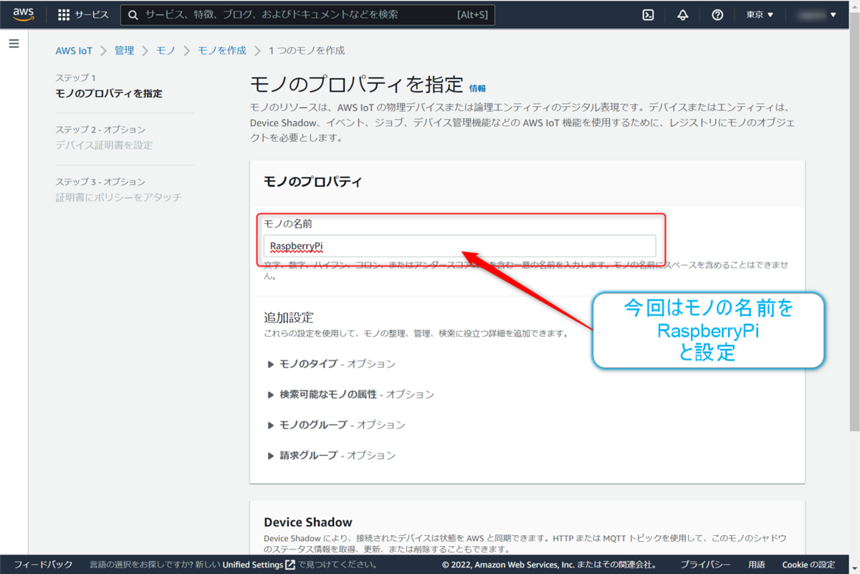Go to AWS IoT breadcrumb link
860x574 pixels.
point(74,51)
